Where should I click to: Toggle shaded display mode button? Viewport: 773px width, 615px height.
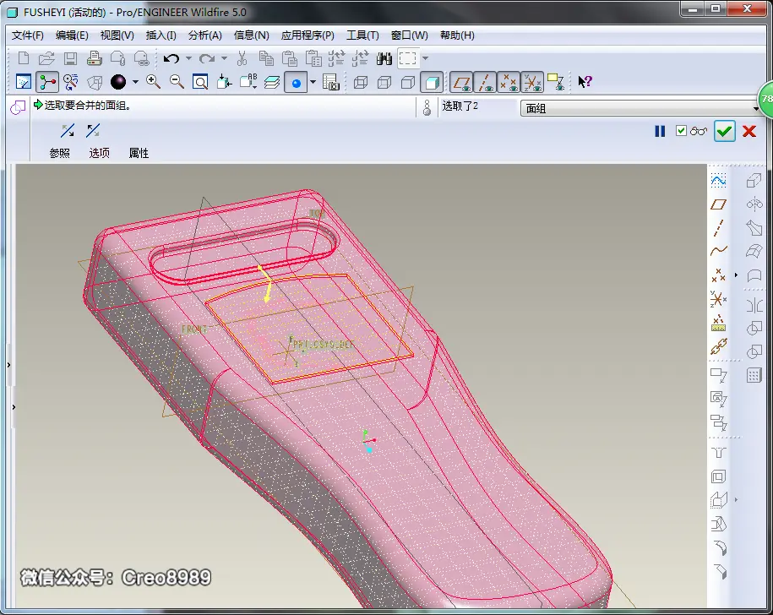[x=432, y=82]
